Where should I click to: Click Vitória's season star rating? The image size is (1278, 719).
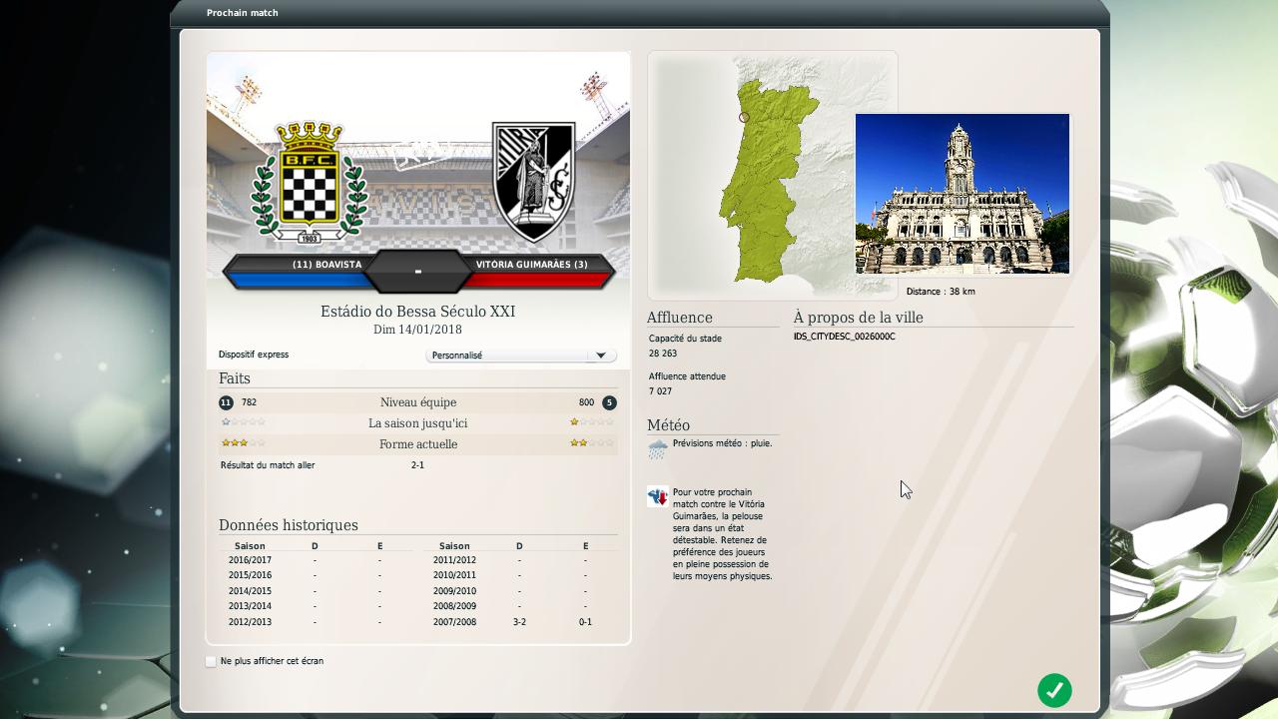(x=592, y=422)
